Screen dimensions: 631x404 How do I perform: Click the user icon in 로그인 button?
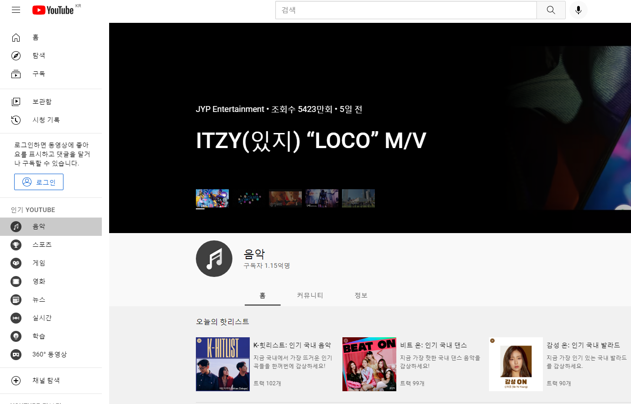point(27,182)
